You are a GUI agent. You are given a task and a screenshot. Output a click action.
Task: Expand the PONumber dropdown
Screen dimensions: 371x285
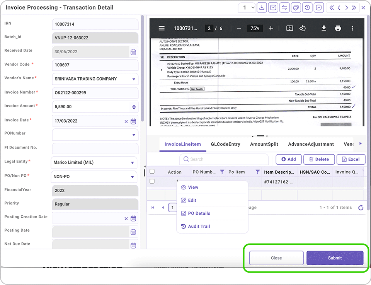134,135
